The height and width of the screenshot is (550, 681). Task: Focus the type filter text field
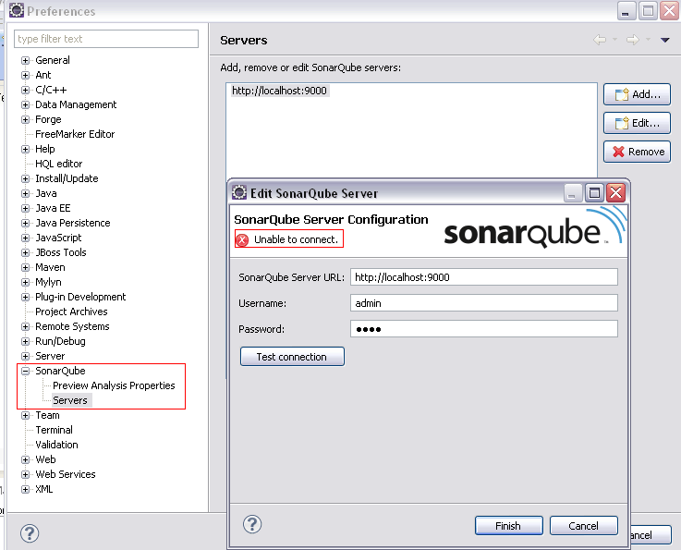tap(106, 39)
